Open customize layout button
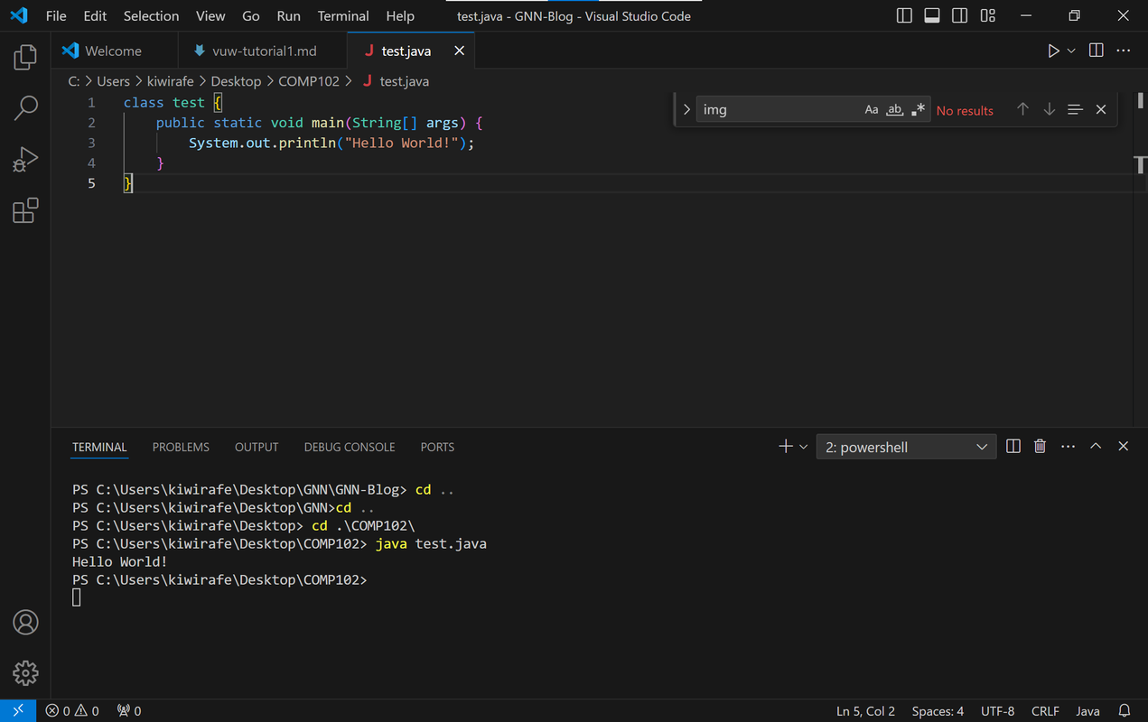The width and height of the screenshot is (1148, 722). click(x=988, y=15)
